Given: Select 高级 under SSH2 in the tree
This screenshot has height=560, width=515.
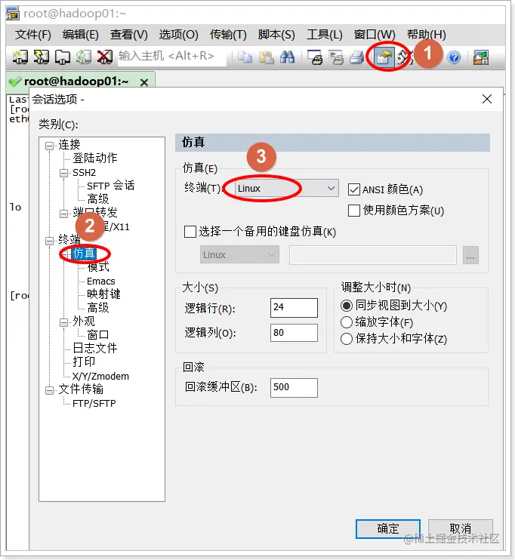Looking at the screenshot, I should pyautogui.click(x=98, y=199).
